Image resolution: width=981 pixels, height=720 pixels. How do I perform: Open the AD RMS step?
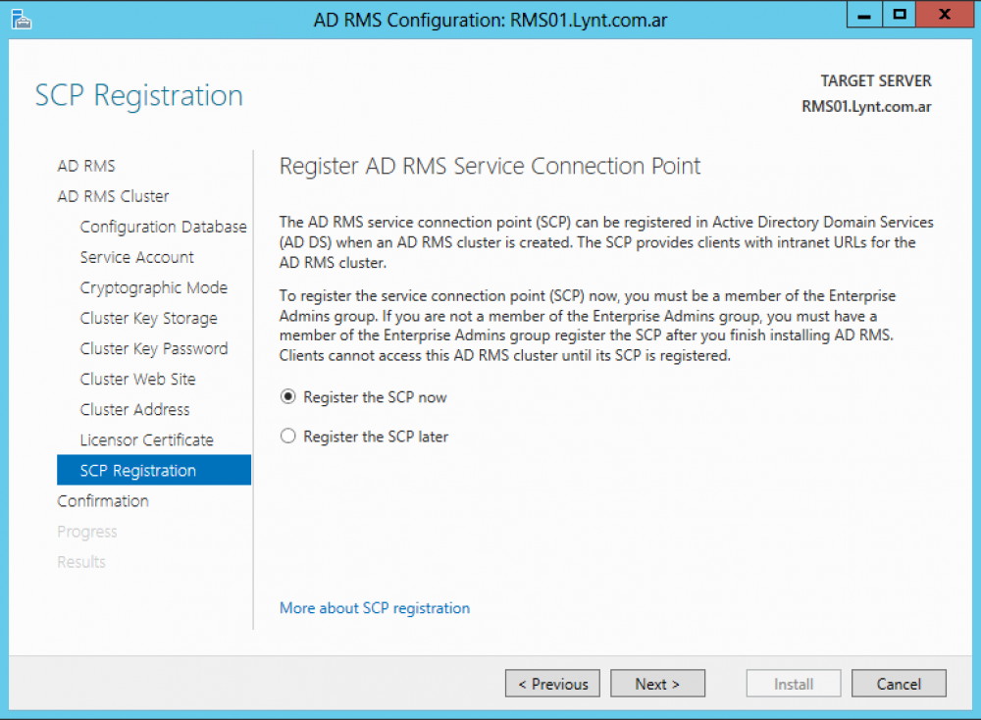pos(86,166)
